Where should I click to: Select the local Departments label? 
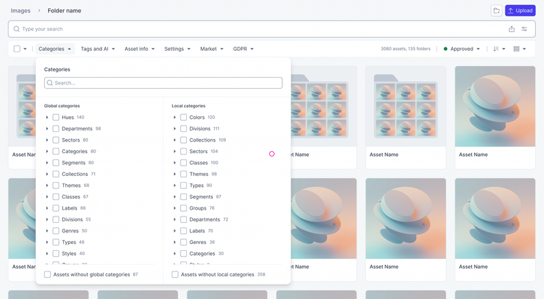[205, 219]
